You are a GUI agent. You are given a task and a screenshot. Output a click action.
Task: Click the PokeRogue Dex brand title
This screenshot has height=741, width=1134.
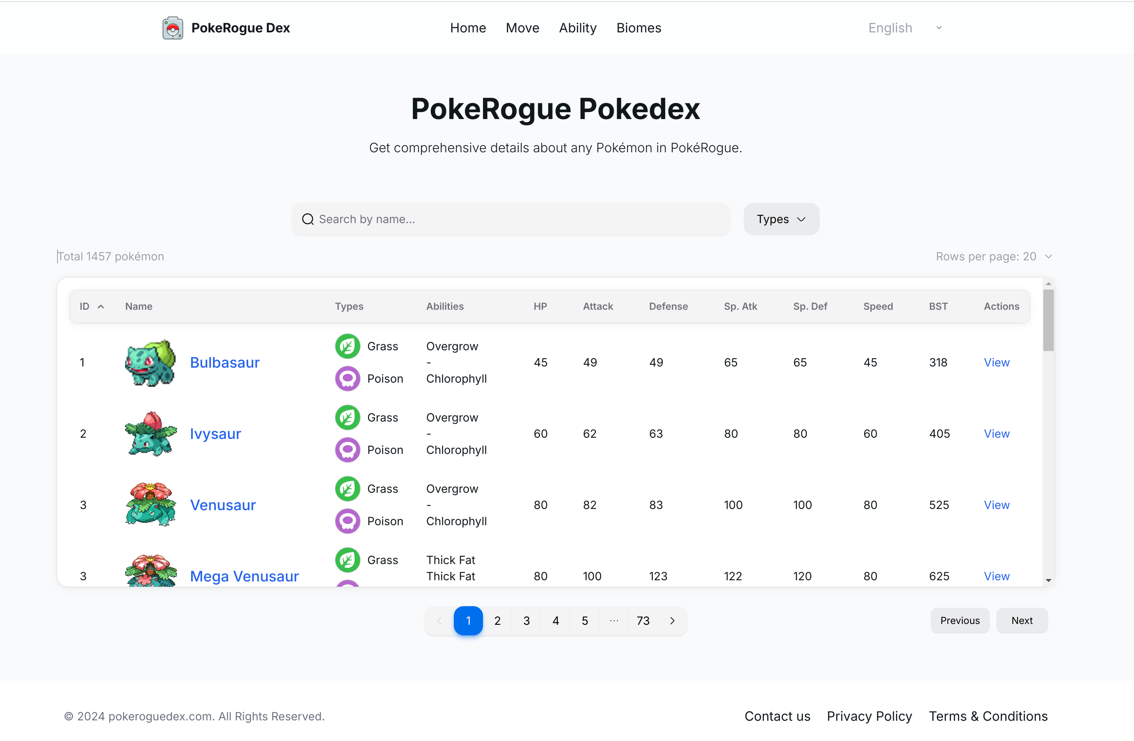(240, 28)
